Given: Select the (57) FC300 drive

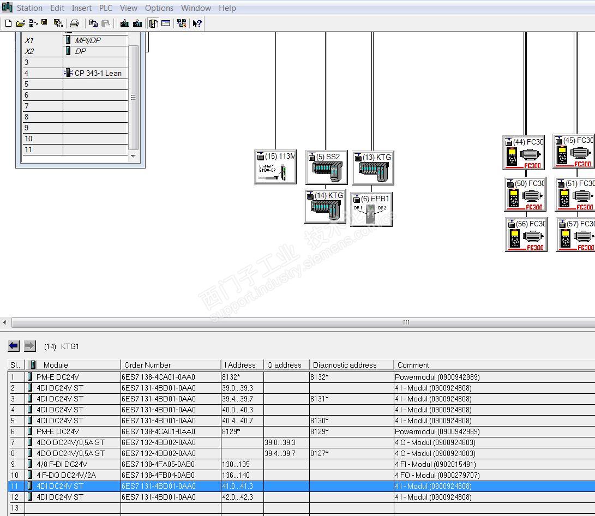Looking at the screenshot, I should [576, 235].
